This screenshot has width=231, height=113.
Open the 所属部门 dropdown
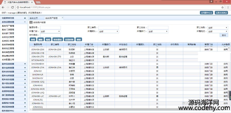coord(157,31)
